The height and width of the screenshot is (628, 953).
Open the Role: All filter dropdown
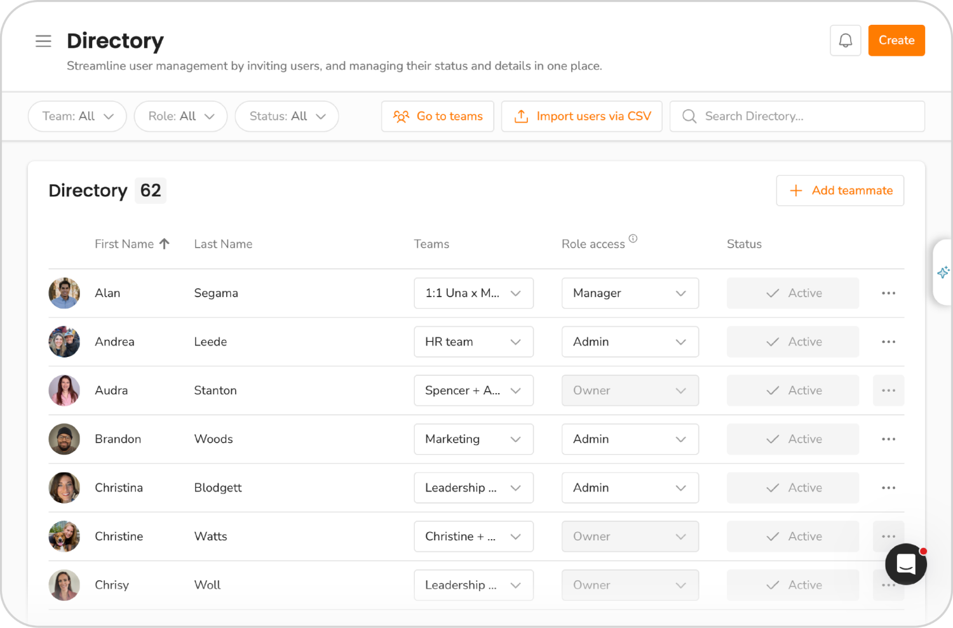click(x=180, y=116)
